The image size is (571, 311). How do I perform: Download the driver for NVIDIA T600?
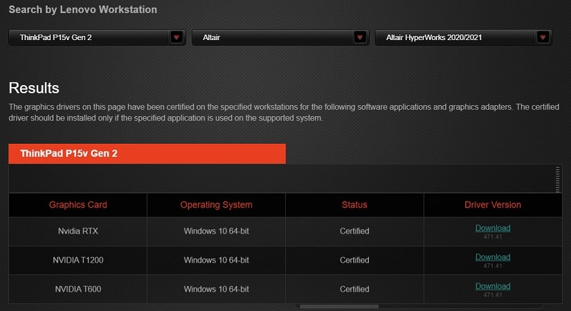click(493, 286)
